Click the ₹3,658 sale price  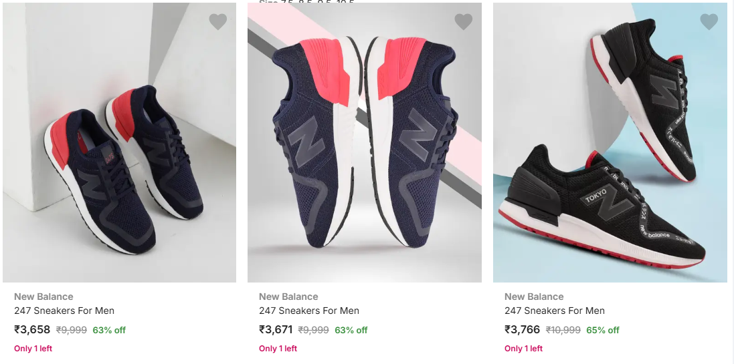(32, 329)
